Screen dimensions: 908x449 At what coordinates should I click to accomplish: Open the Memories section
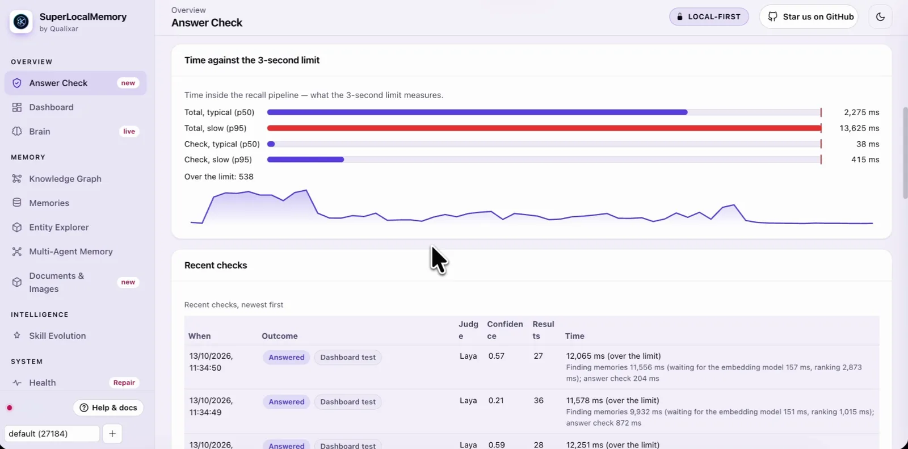pyautogui.click(x=75, y=203)
